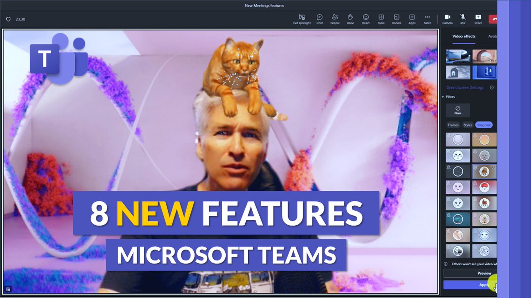
Task: Choose the teal background Snapchat filter
Action: coord(458,219)
